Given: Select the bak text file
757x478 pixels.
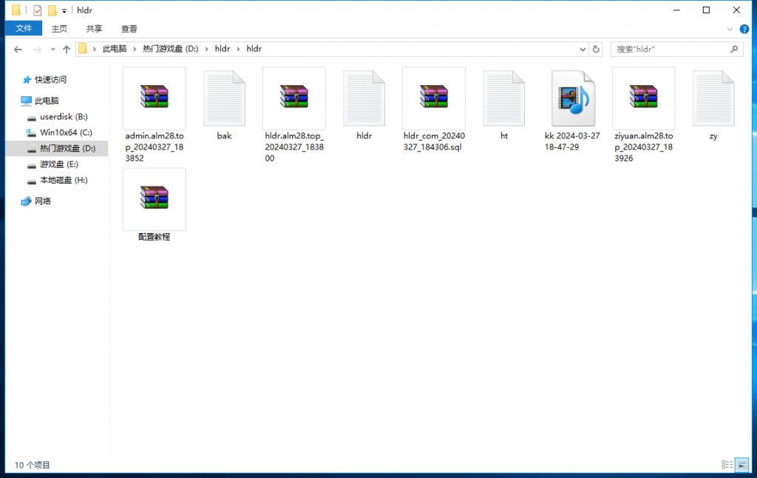Looking at the screenshot, I should click(x=224, y=98).
